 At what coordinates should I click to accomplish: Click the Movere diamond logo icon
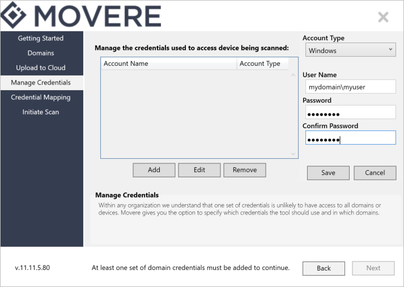click(14, 15)
